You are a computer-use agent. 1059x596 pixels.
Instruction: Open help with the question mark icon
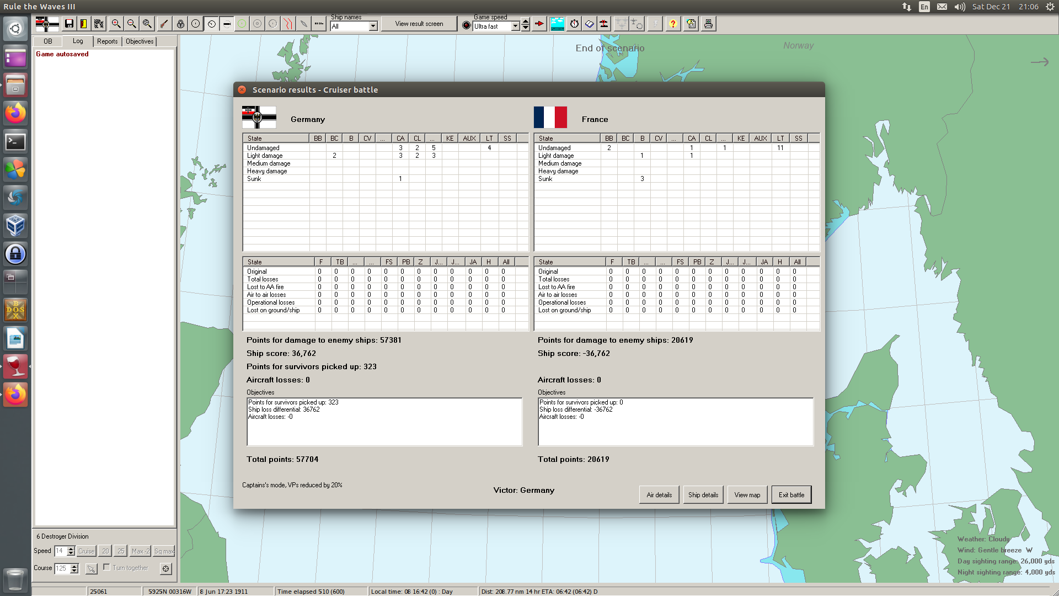pyautogui.click(x=673, y=24)
